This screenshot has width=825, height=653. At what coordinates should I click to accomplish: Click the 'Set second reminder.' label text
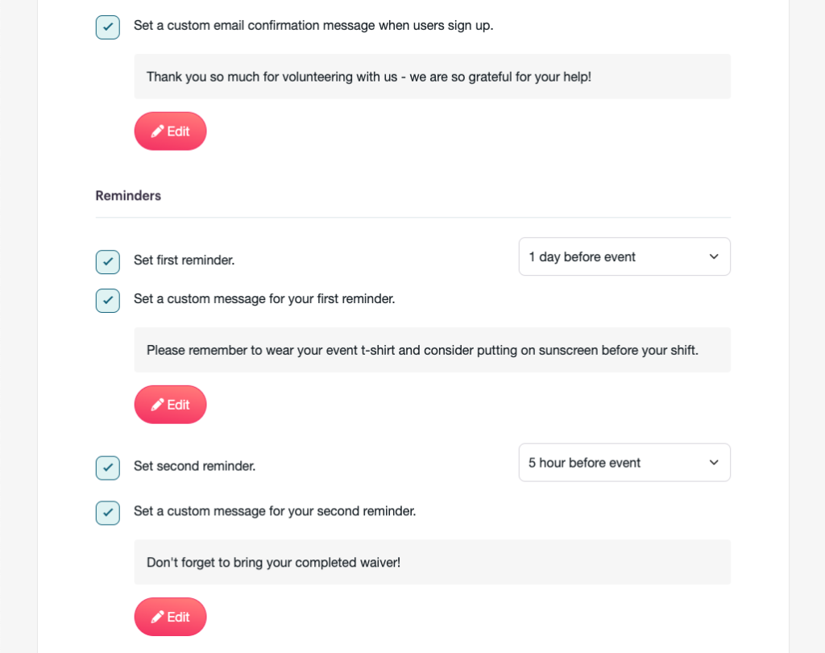pyautogui.click(x=194, y=466)
